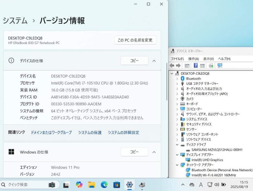
Task: Collapse the ディスプレイ アダプター node
Action: click(x=177, y=155)
